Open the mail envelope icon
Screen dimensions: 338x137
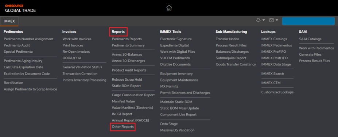coord(272,20)
